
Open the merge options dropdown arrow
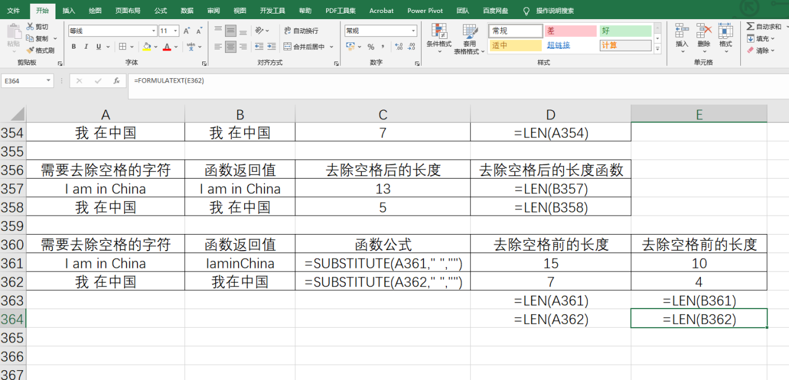pos(332,47)
